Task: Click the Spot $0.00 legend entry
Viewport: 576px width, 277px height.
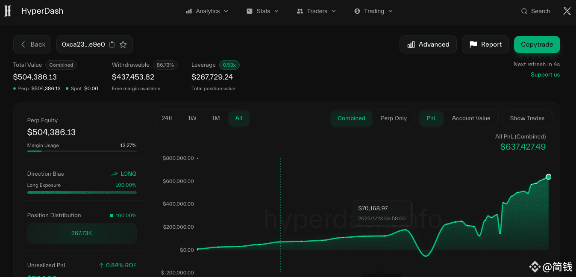Action: (x=82, y=88)
